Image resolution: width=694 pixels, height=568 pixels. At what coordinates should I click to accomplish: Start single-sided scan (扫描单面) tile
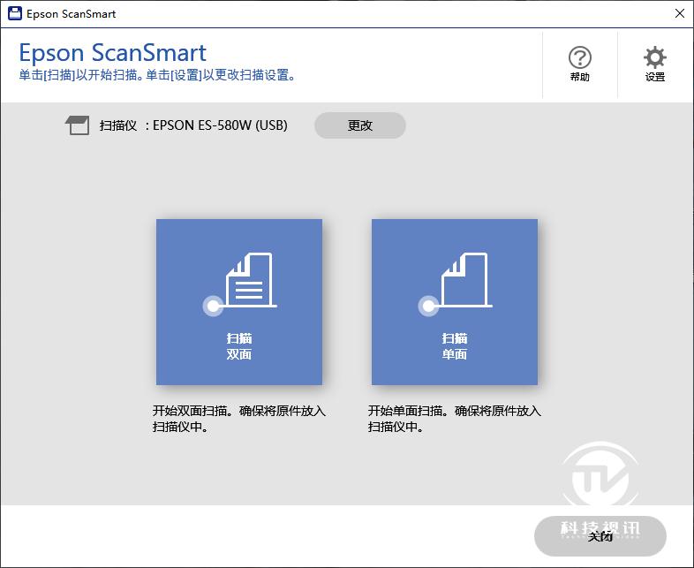click(x=455, y=302)
